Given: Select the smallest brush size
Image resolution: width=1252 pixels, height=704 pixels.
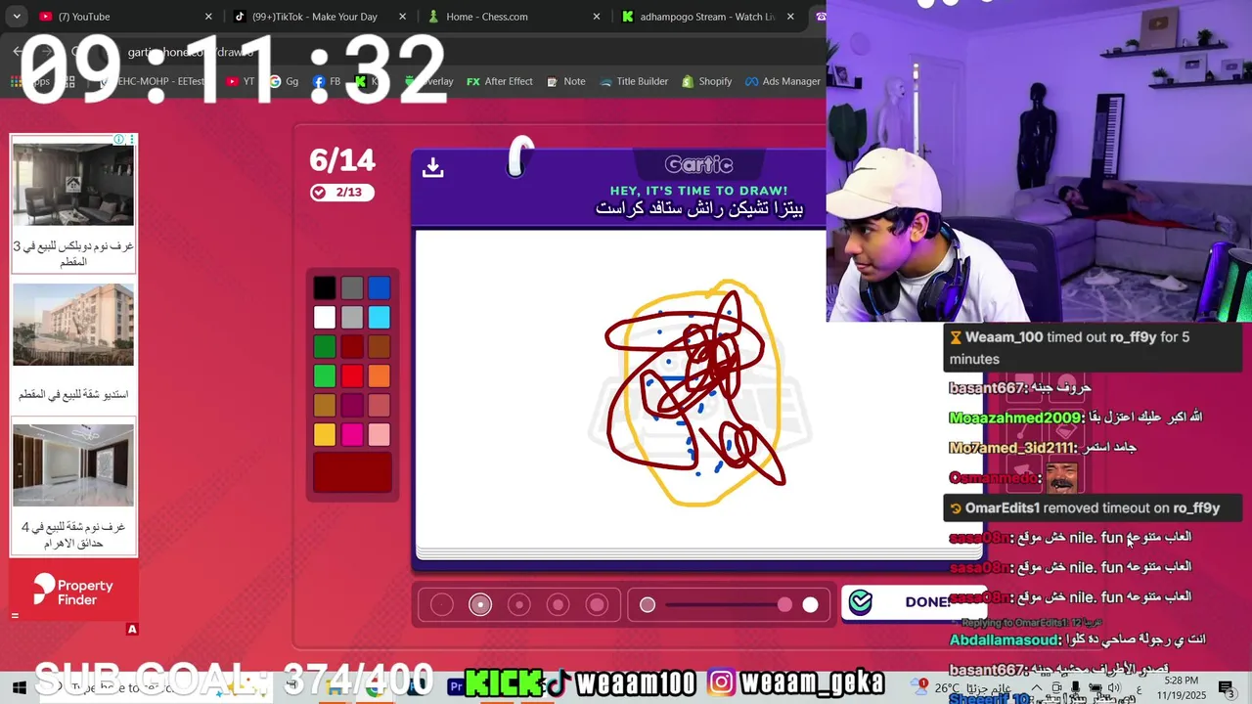Looking at the screenshot, I should pyautogui.click(x=442, y=605).
